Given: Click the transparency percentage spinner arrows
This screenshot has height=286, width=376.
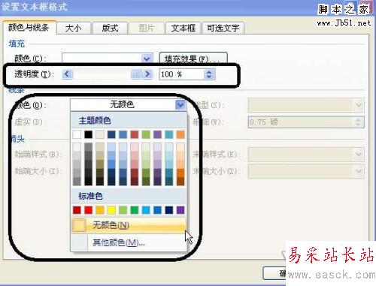Looking at the screenshot, I should [209, 74].
